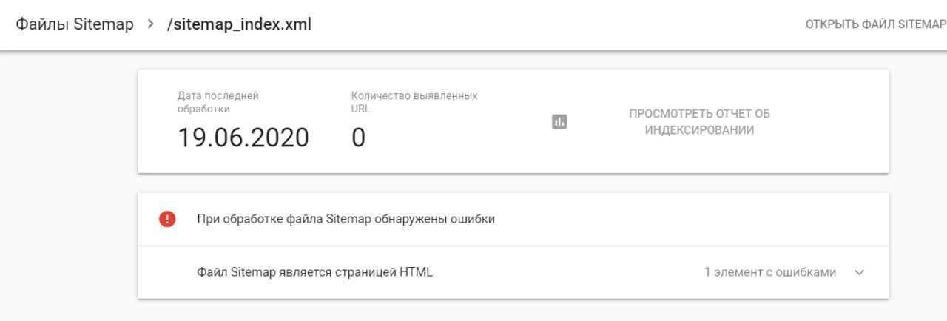
Task: Click the Количество выявленных URL label
Action: pos(414,102)
